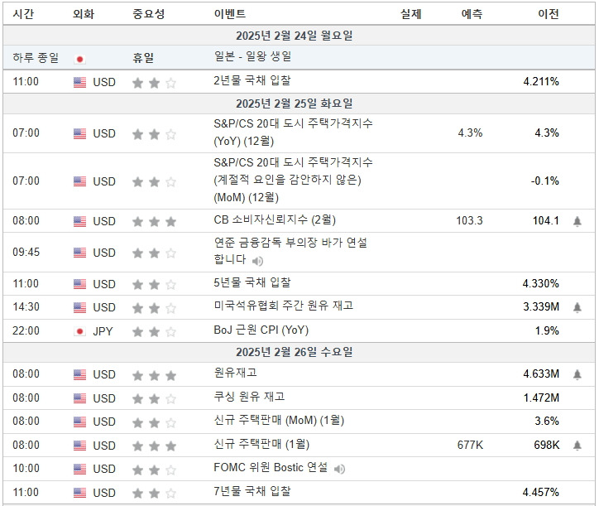599x506 pixels.
Task: Click importance stars for 미국석유협회 주간 원유 재고
Action: pyautogui.click(x=155, y=308)
